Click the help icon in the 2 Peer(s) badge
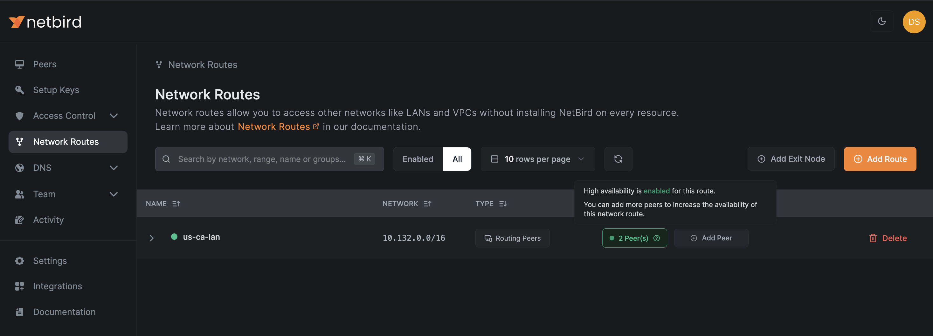The height and width of the screenshot is (336, 933). pyautogui.click(x=656, y=238)
